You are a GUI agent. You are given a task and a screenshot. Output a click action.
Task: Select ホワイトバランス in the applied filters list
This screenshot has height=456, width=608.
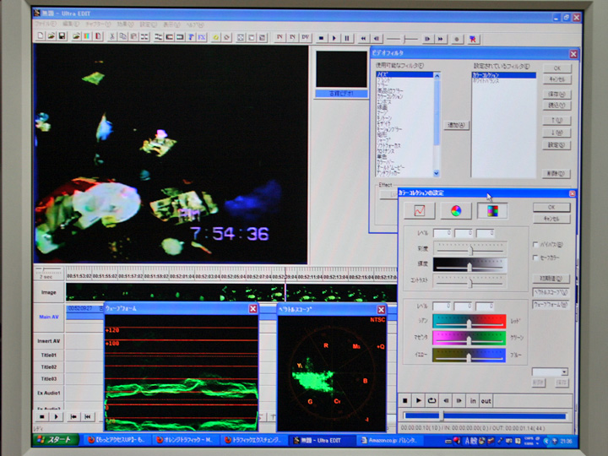[x=486, y=81]
